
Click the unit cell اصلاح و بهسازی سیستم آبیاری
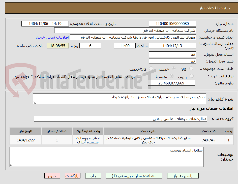(88, 140)
